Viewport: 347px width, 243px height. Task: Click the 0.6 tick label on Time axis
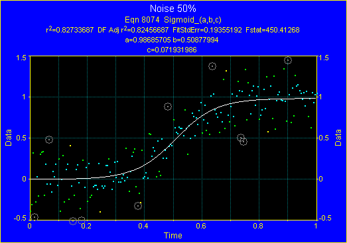[x=201, y=226]
